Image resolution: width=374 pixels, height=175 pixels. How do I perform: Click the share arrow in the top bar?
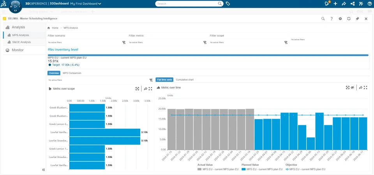[344, 3]
